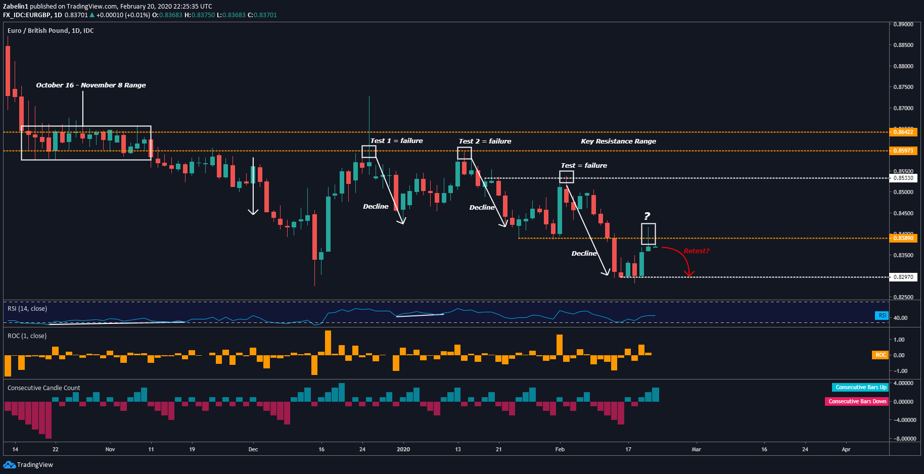Click the orange ROC tag on right axis
924x474 pixels.
(881, 355)
